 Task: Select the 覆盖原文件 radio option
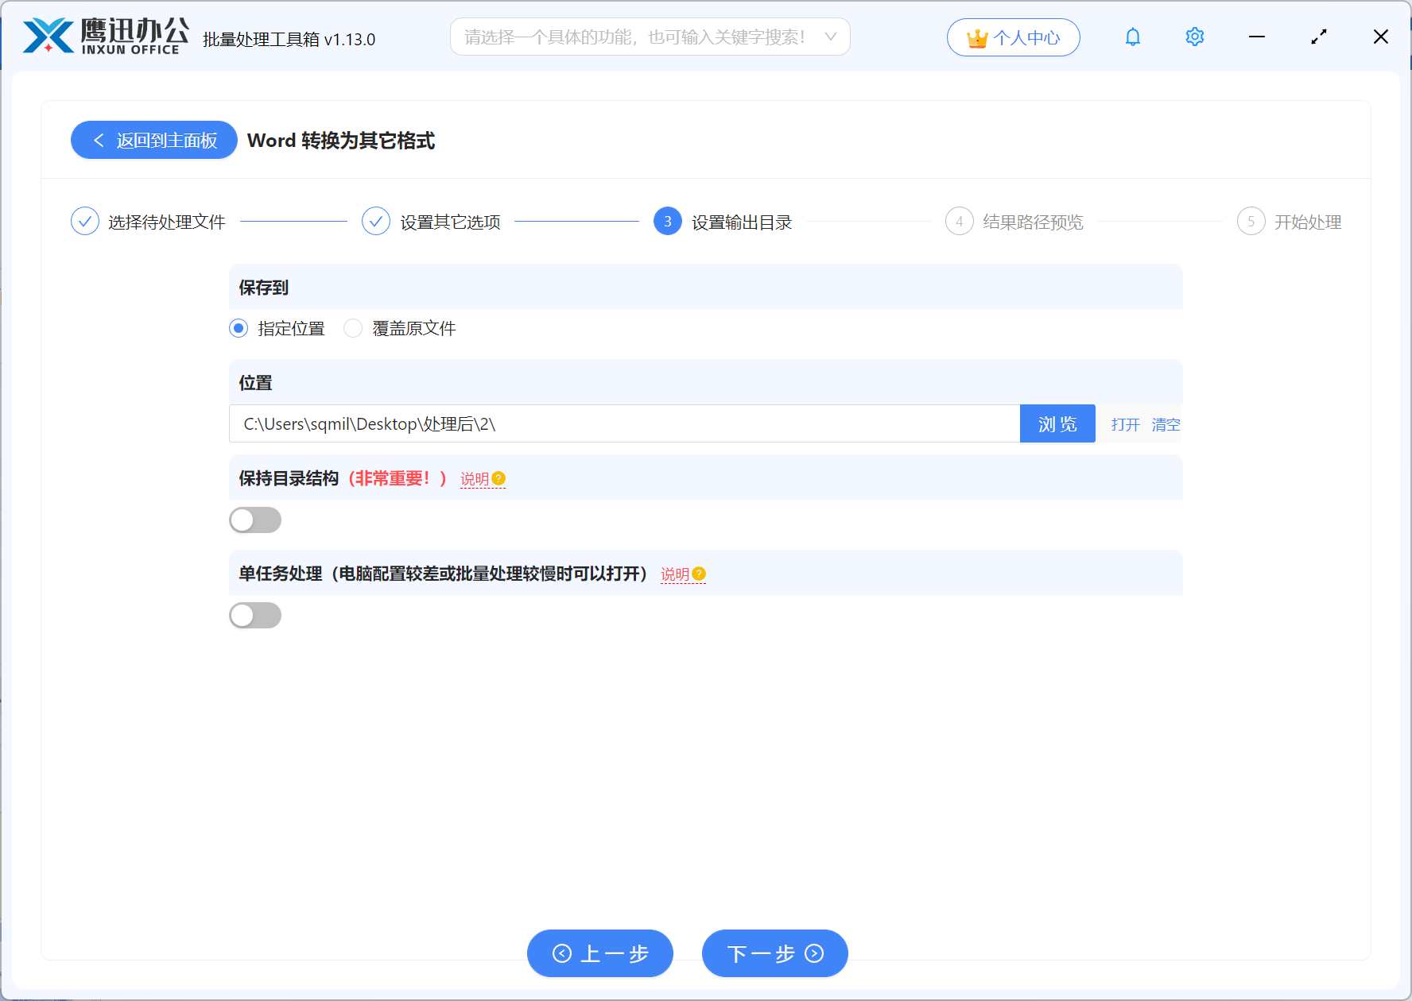[x=352, y=328]
